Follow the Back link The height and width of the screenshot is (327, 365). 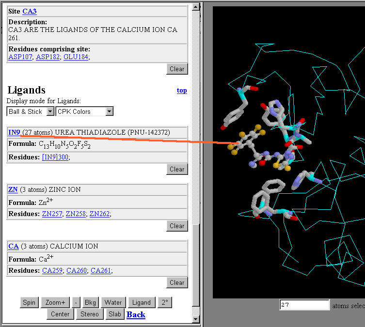pos(136,315)
